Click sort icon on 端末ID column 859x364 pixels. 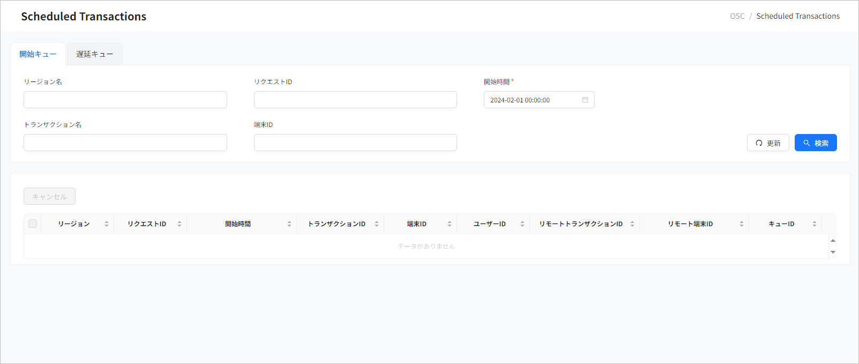(x=450, y=224)
